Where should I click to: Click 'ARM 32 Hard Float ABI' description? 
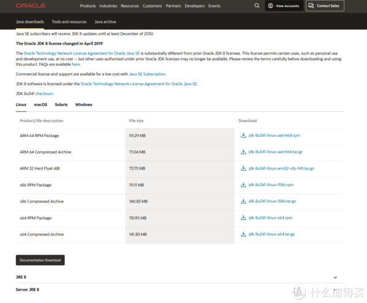click(40, 168)
